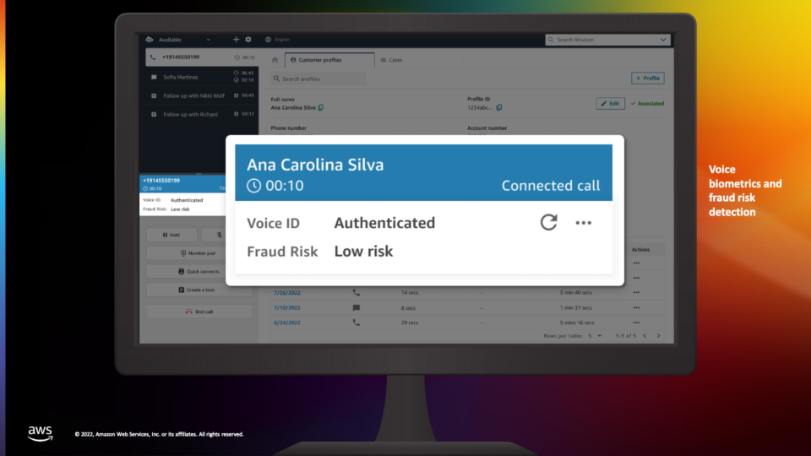Click the Edit profile button
811x456 pixels.
[610, 103]
